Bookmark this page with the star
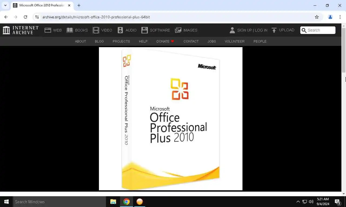Screen dimensions: 346x207 point(317,17)
